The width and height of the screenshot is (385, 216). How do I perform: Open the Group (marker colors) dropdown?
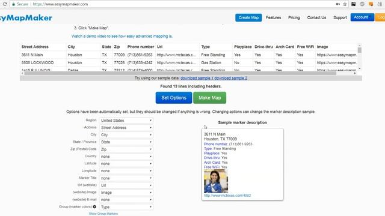click(126, 207)
